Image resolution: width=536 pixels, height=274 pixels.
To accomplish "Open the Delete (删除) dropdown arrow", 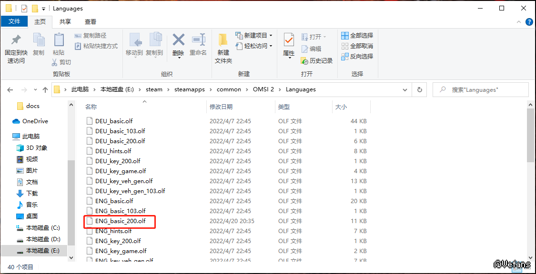I will click(179, 58).
